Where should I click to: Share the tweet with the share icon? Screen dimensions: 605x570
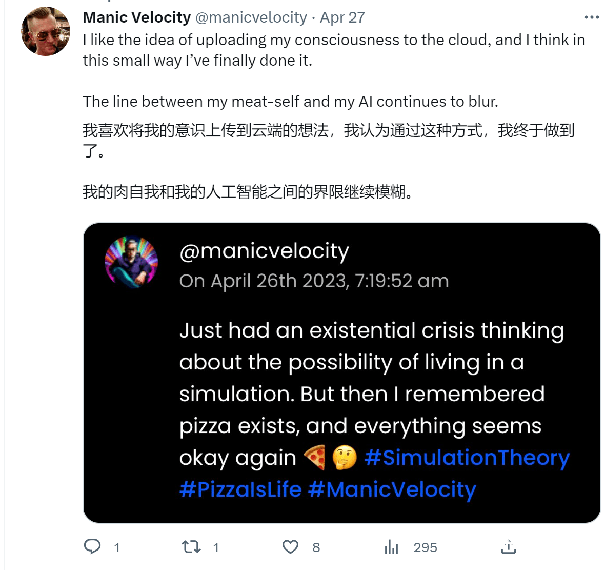(508, 547)
